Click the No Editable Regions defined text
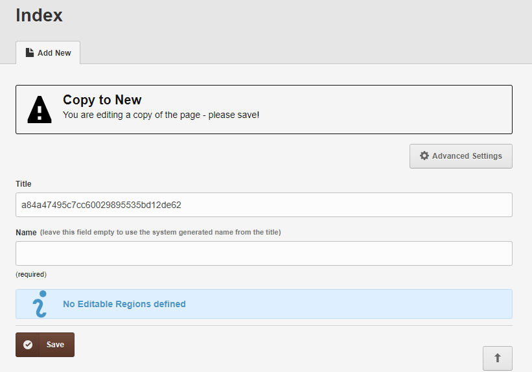Image resolution: width=532 pixels, height=372 pixels. [x=124, y=304]
